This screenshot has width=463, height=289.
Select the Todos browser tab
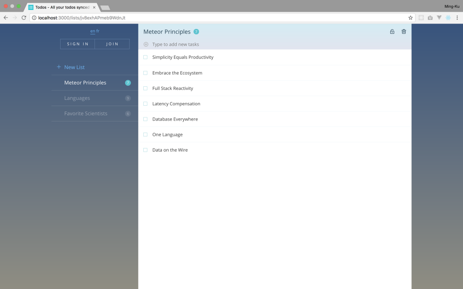click(x=62, y=7)
